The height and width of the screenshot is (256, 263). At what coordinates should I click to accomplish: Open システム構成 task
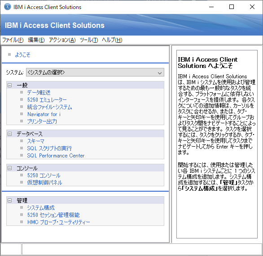click(41, 208)
